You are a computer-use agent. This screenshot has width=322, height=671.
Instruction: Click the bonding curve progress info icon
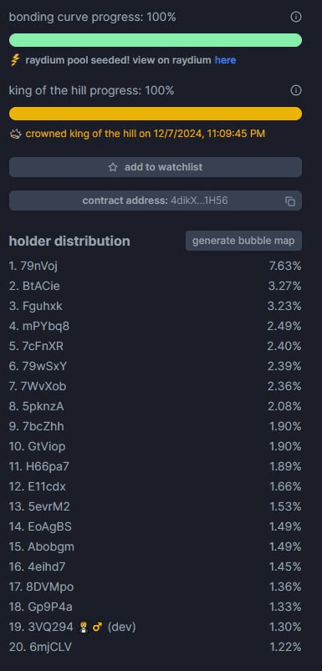coord(296,17)
